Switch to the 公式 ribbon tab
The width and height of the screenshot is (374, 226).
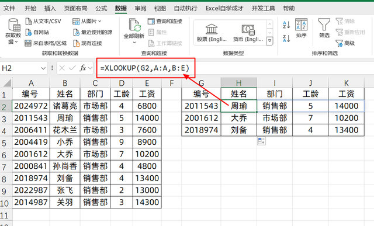point(101,9)
